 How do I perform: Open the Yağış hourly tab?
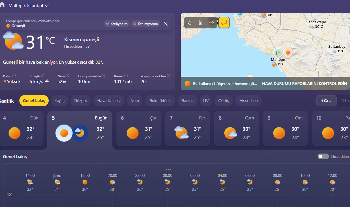(x=59, y=101)
